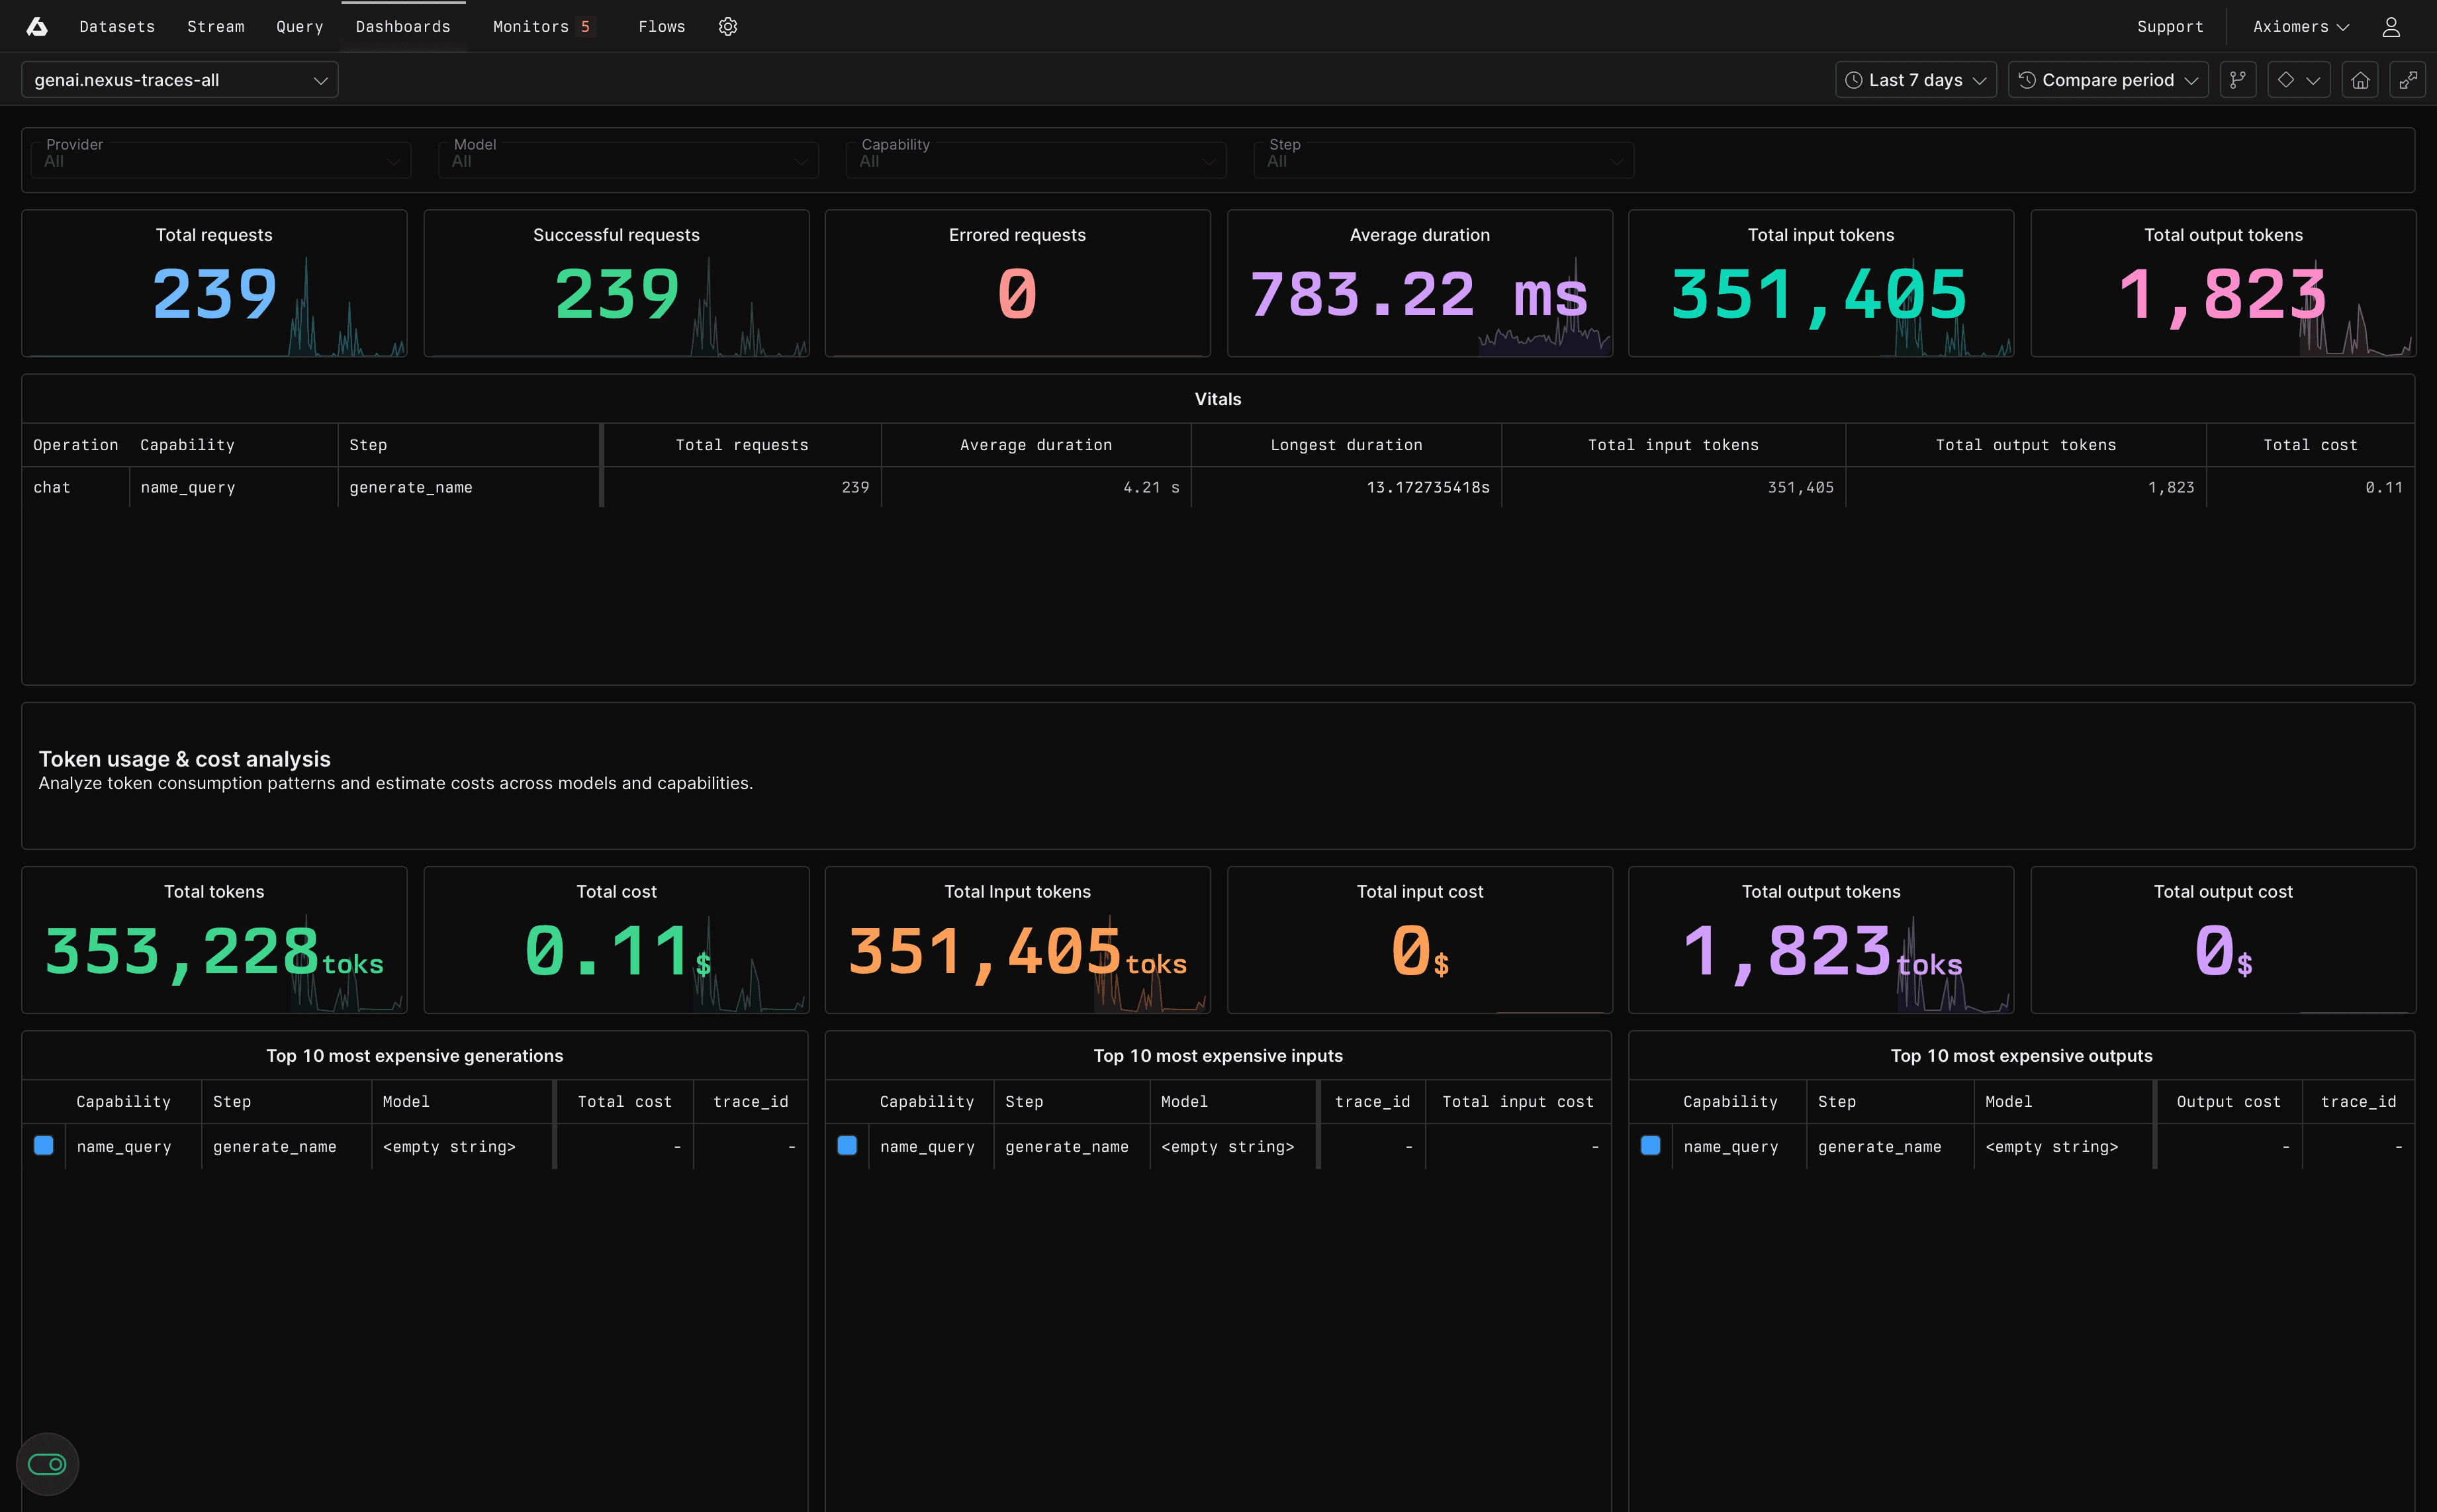Switch to the Datasets tab
The height and width of the screenshot is (1512, 2437).
click(117, 27)
